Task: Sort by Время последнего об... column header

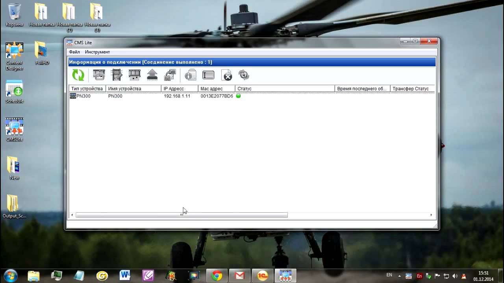Action: click(x=363, y=89)
